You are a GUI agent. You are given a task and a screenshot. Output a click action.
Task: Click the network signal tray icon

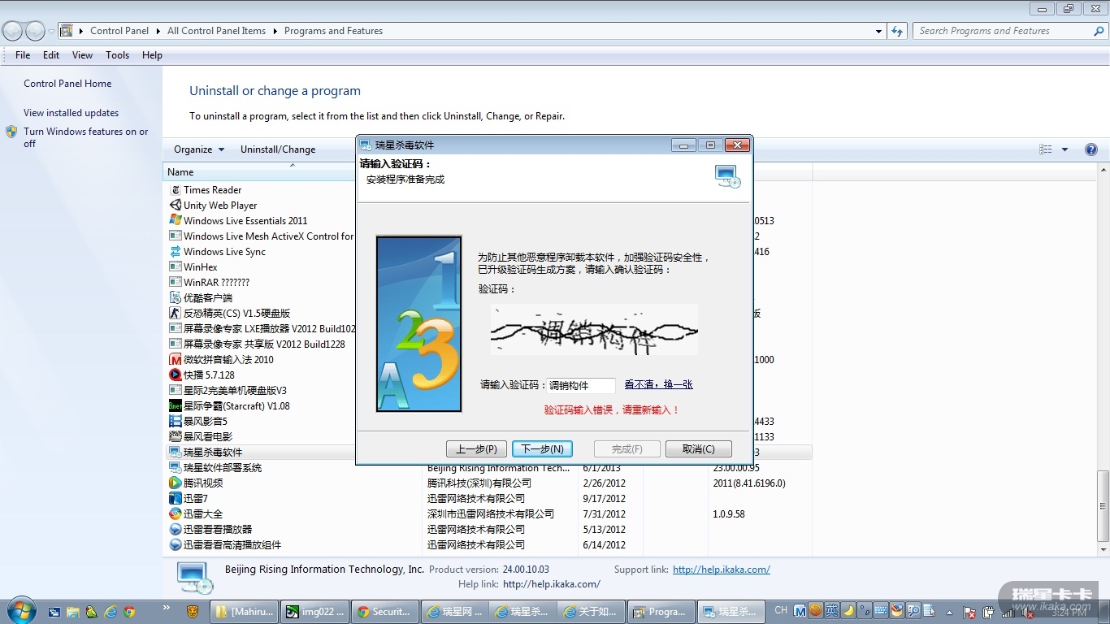(1008, 612)
